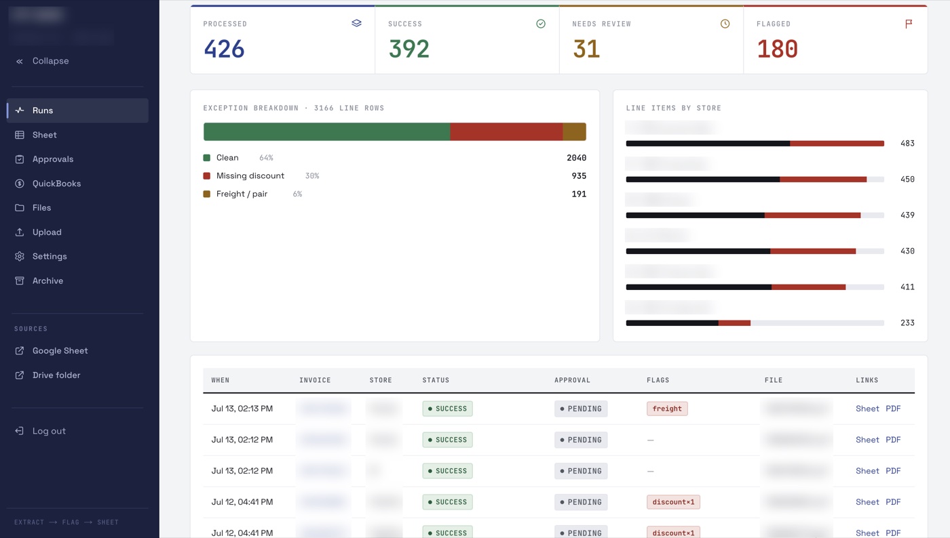Image resolution: width=950 pixels, height=538 pixels.
Task: Open the Files section
Action: (x=77, y=208)
